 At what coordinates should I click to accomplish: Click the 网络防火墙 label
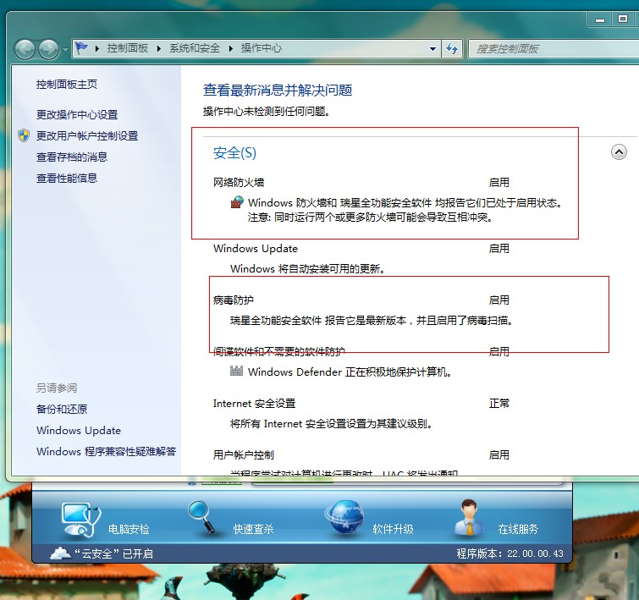pyautogui.click(x=239, y=182)
